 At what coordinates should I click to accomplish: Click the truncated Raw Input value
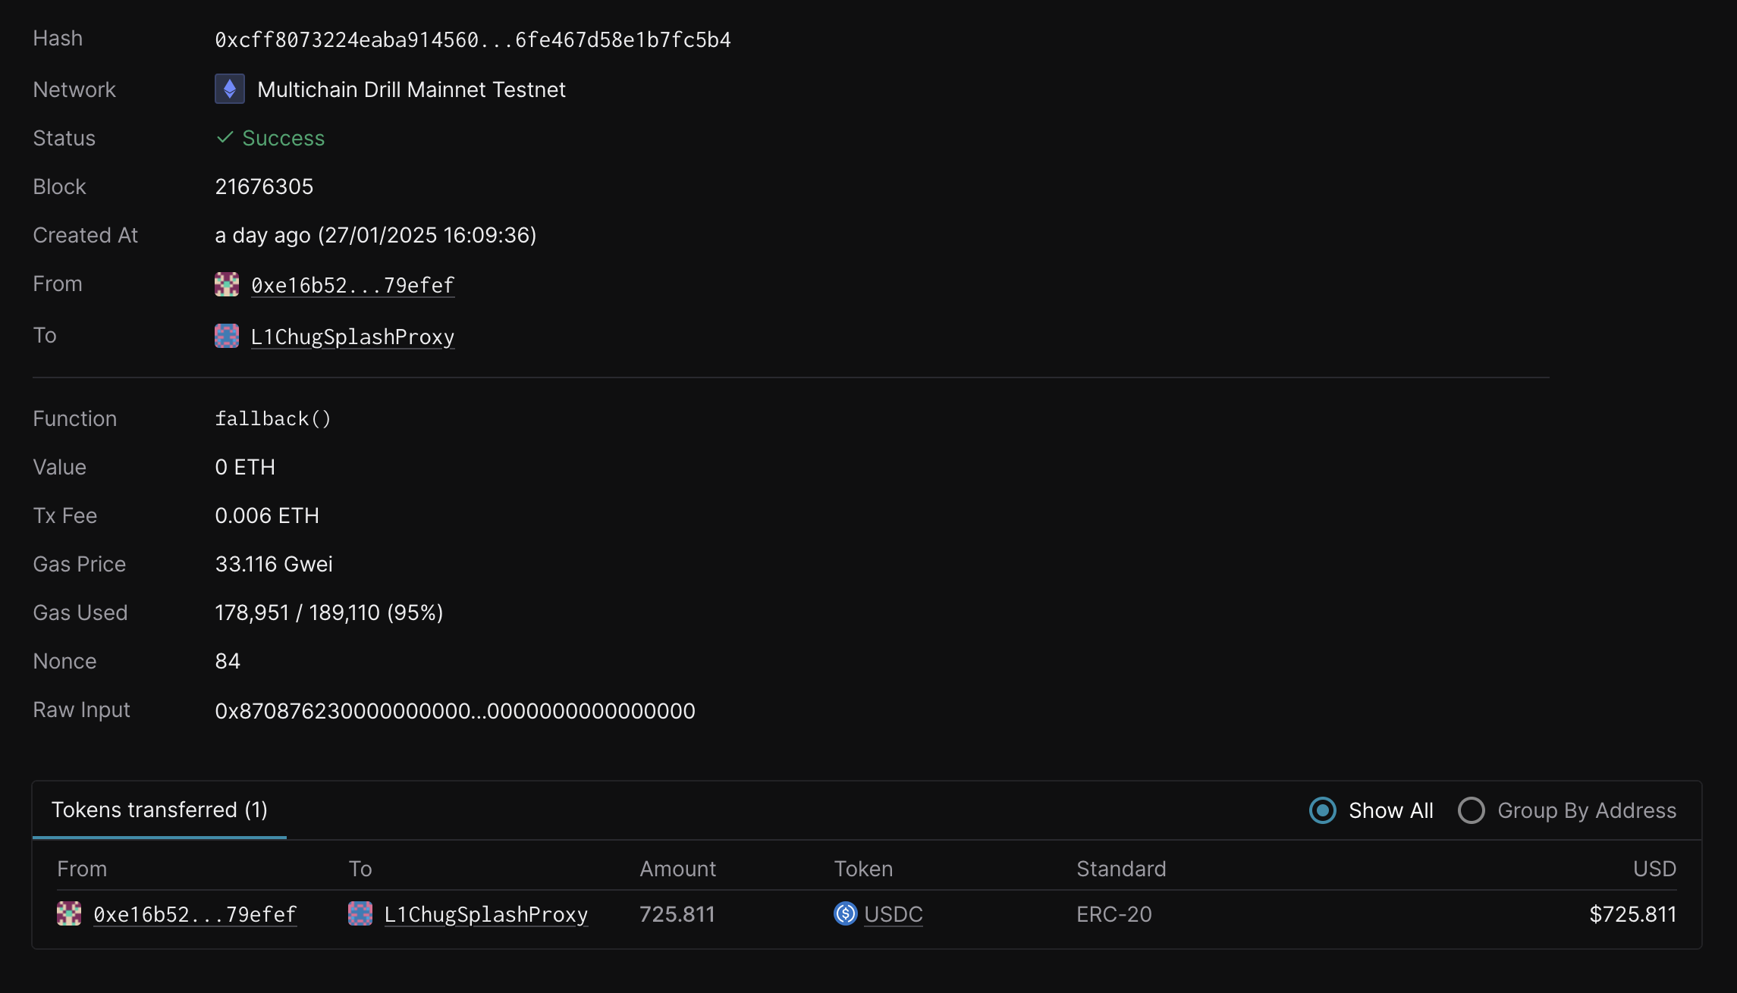coord(454,710)
